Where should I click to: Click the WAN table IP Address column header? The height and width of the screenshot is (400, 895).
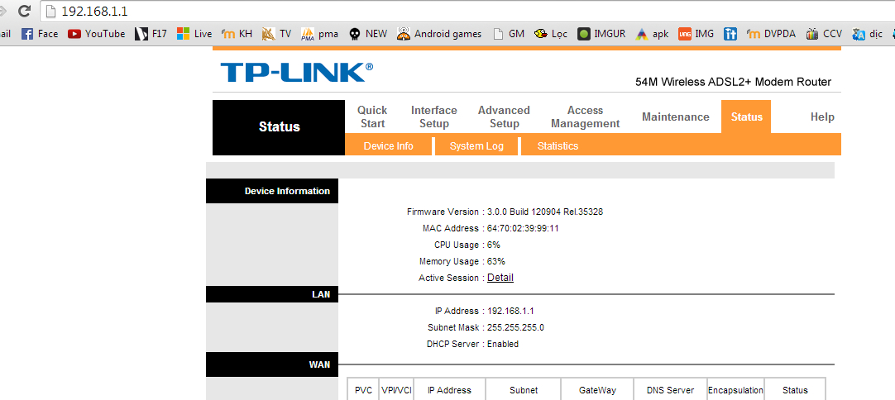point(450,390)
